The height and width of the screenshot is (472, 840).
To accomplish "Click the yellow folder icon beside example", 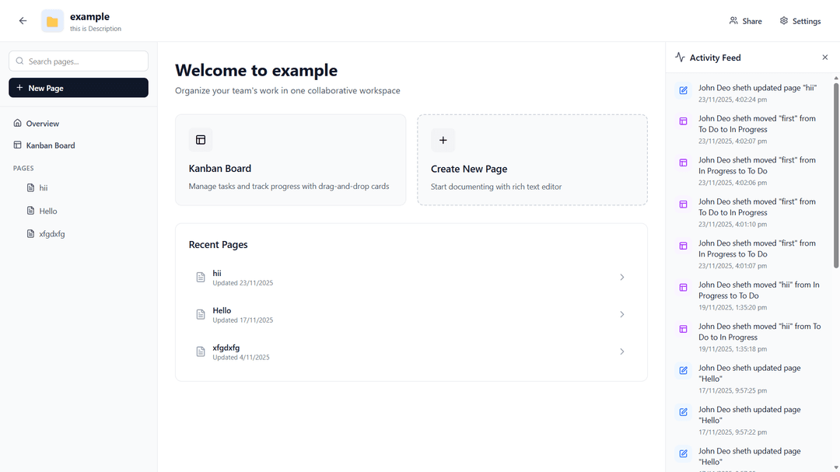I will 51,21.
